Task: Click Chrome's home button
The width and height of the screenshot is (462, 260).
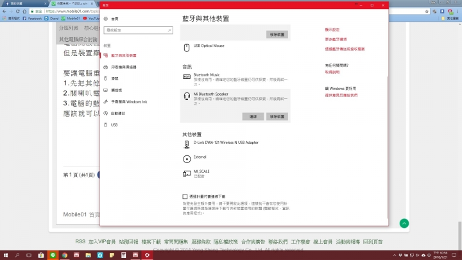Action: pyautogui.click(x=24, y=11)
